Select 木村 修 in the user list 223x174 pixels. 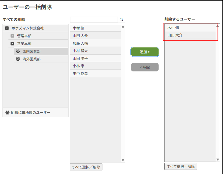coord(81,28)
